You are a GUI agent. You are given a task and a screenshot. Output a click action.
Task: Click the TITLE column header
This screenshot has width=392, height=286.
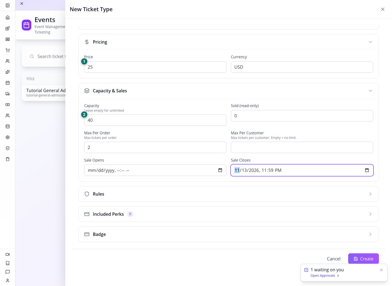pos(30,79)
